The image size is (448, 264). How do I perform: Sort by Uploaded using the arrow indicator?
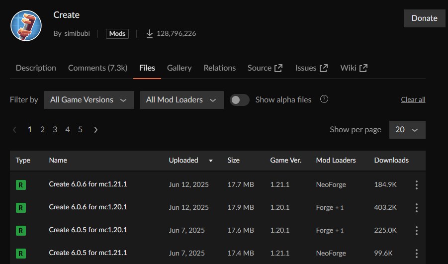(x=211, y=161)
